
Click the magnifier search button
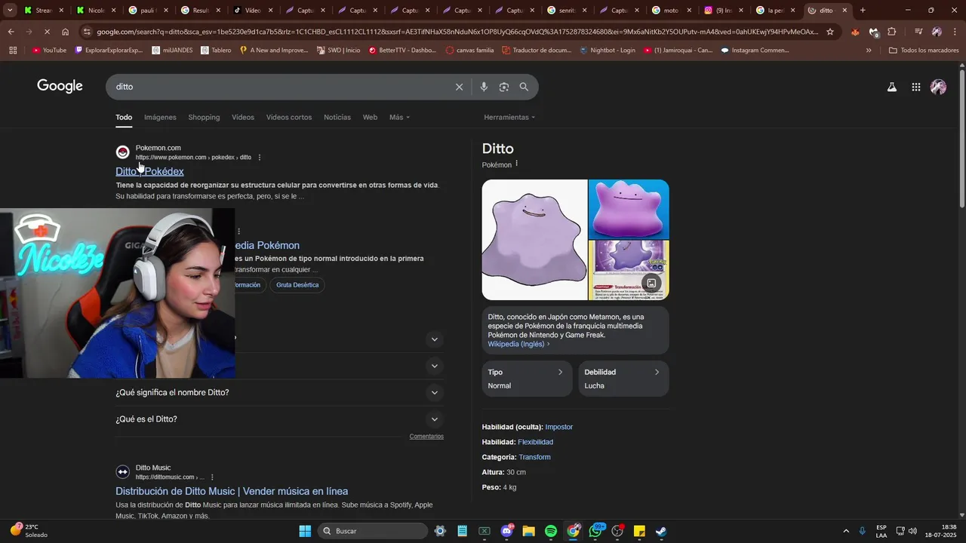(x=525, y=87)
